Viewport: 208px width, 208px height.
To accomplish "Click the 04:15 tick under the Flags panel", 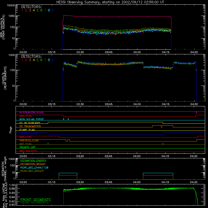I will pos(165,156).
